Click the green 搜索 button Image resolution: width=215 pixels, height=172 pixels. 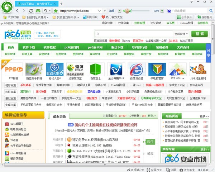(200, 34)
